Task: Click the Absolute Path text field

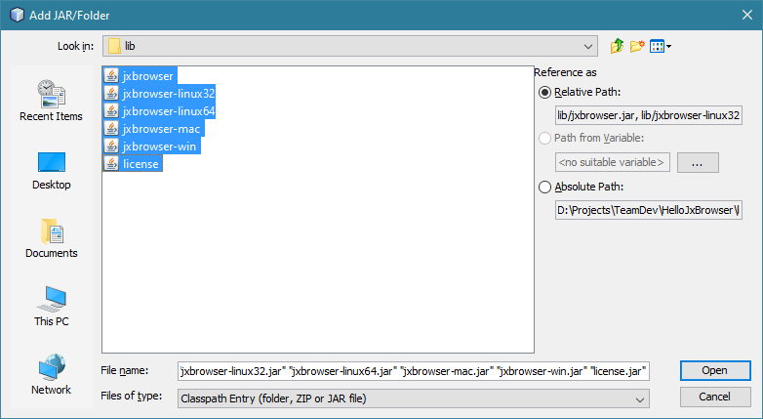Action: (648, 210)
